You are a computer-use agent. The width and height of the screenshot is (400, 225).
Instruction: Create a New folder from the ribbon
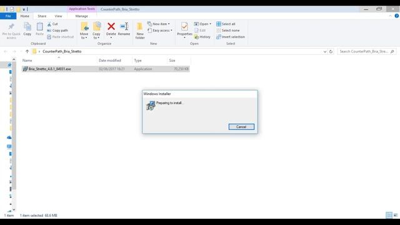[140, 31]
